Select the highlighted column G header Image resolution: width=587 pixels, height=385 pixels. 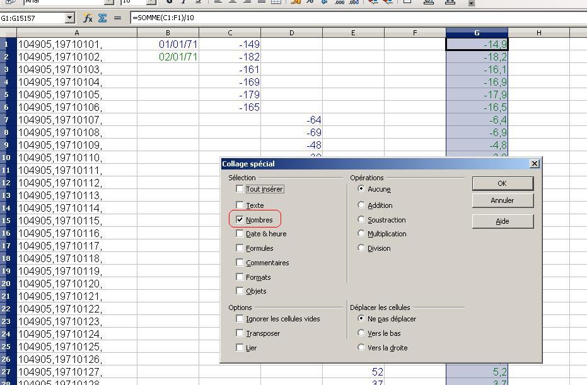pyautogui.click(x=477, y=33)
